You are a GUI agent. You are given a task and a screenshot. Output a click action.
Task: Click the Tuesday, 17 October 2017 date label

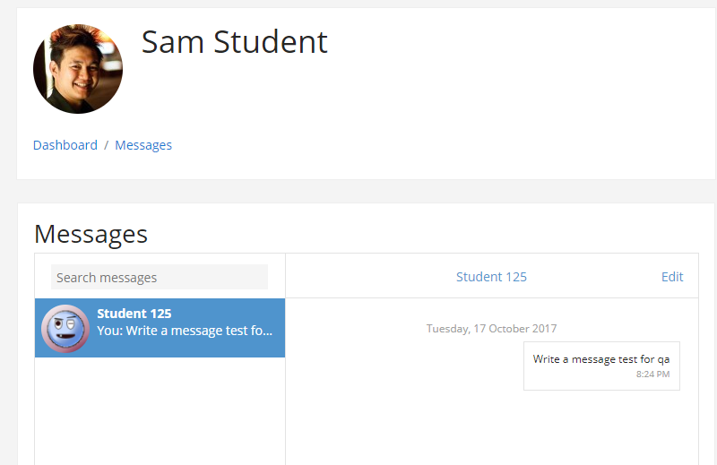491,328
